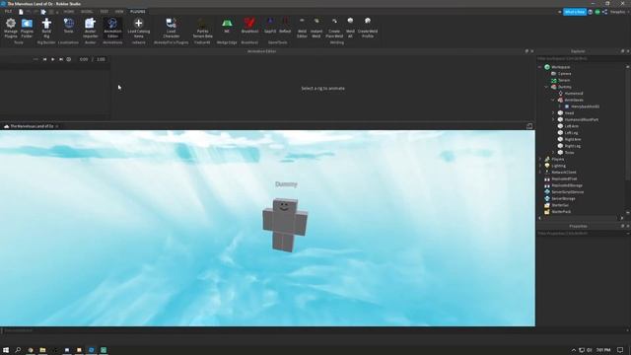Image resolution: width=631 pixels, height=355 pixels.
Task: Click the share icon in title bar
Action: coord(604,12)
